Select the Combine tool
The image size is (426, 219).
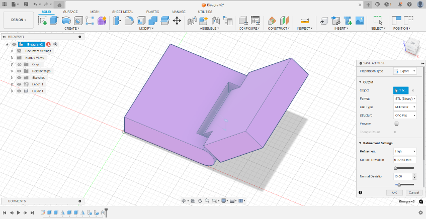click(153, 21)
